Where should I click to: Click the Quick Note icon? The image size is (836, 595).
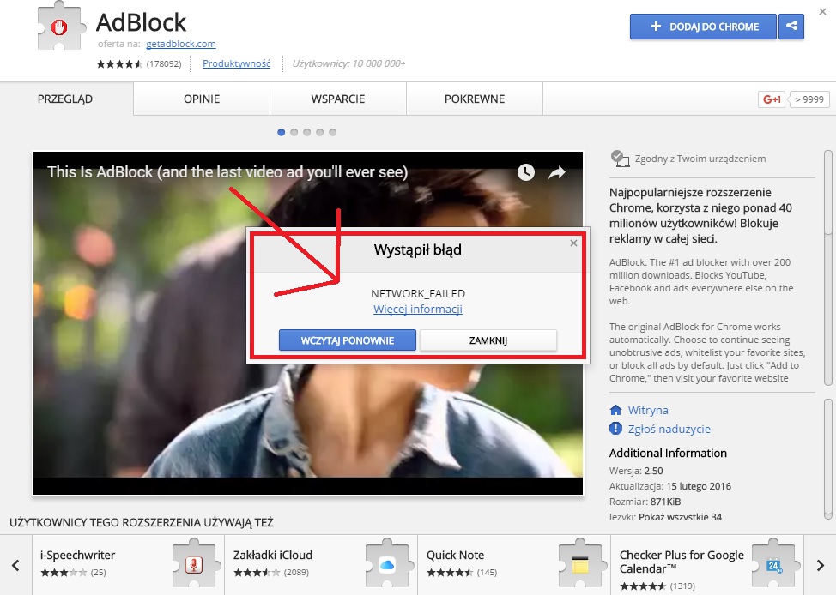pos(580,565)
